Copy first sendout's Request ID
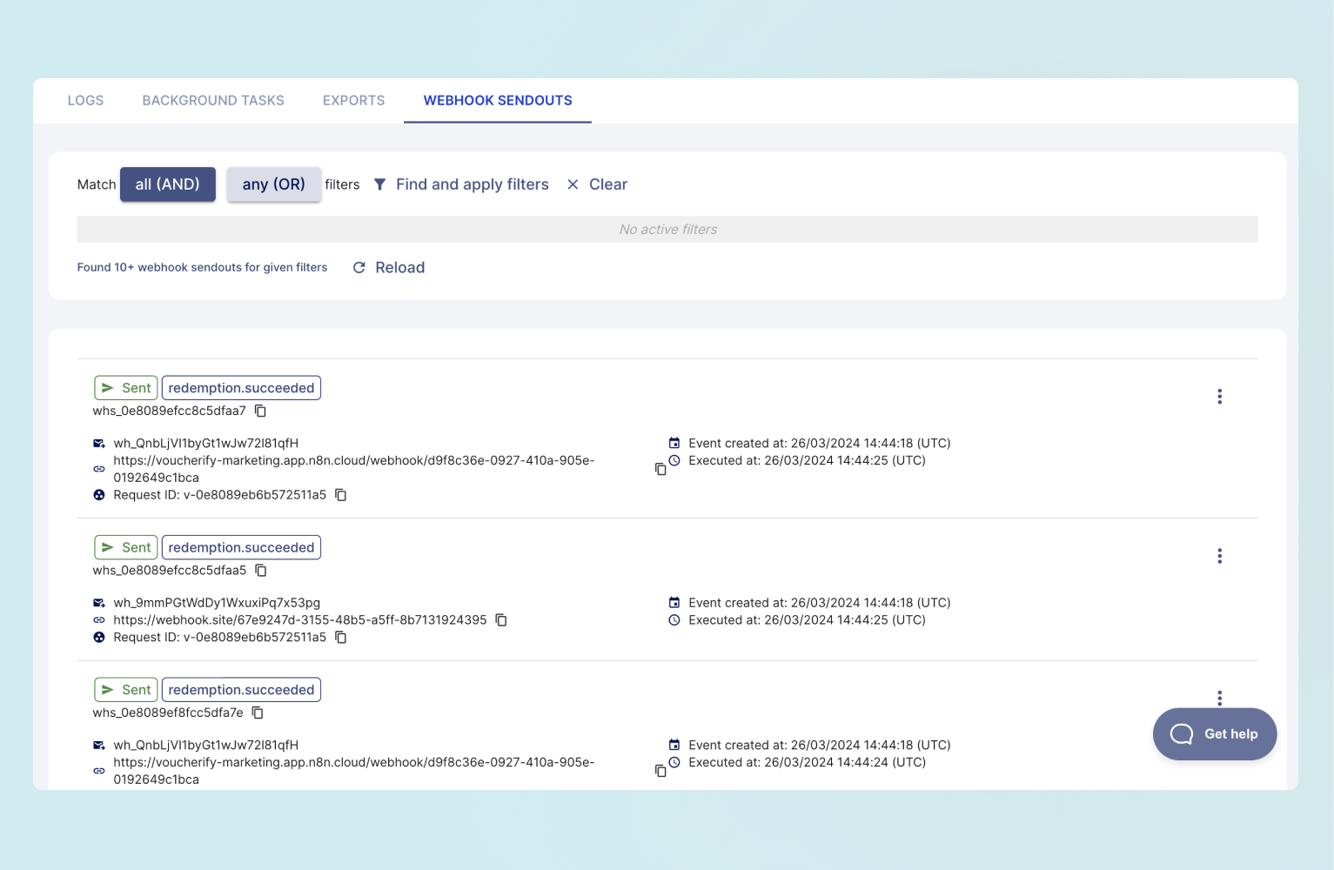The image size is (1334, 870). pyautogui.click(x=341, y=495)
